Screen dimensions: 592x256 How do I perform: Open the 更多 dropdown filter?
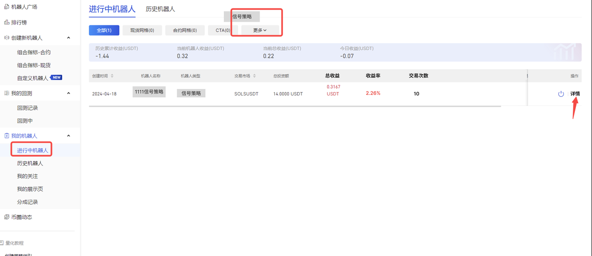(x=260, y=30)
